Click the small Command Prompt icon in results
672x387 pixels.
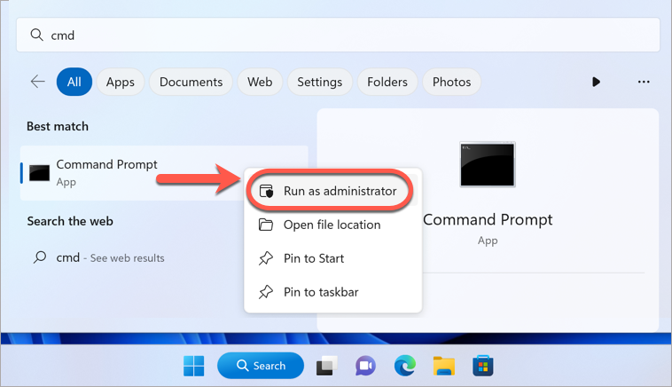[x=39, y=173]
